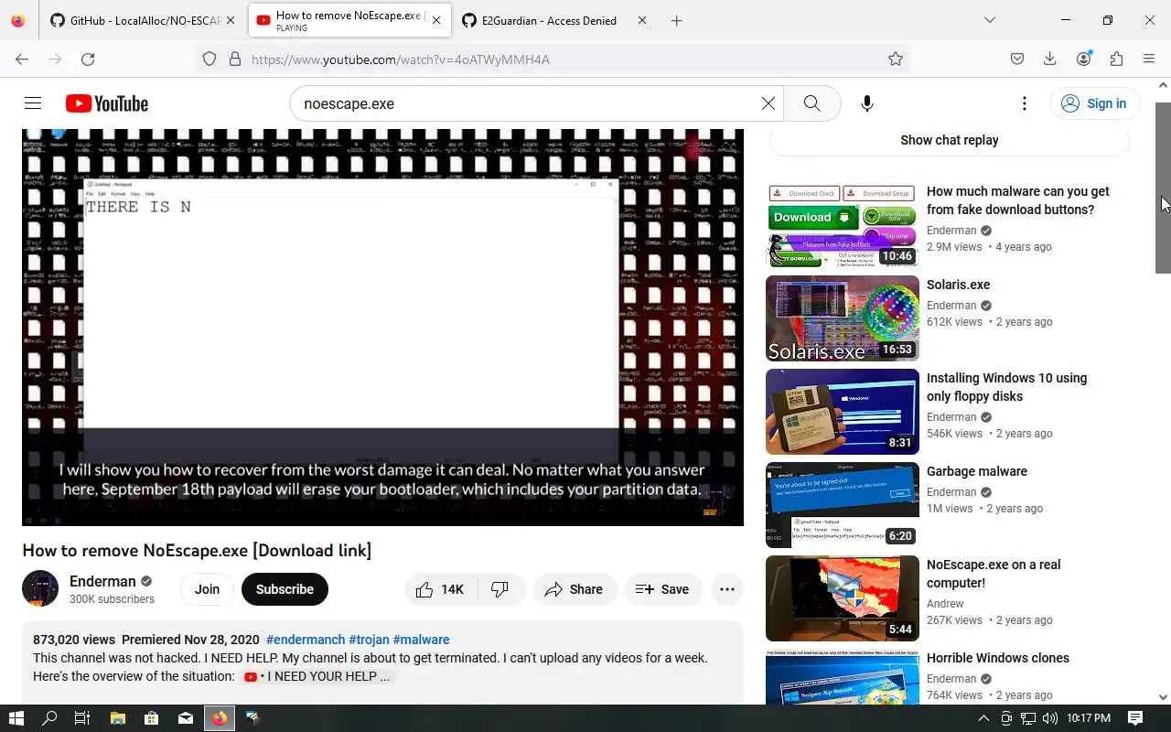Open Task View on taskbar
The image size is (1171, 732).
[x=82, y=718]
